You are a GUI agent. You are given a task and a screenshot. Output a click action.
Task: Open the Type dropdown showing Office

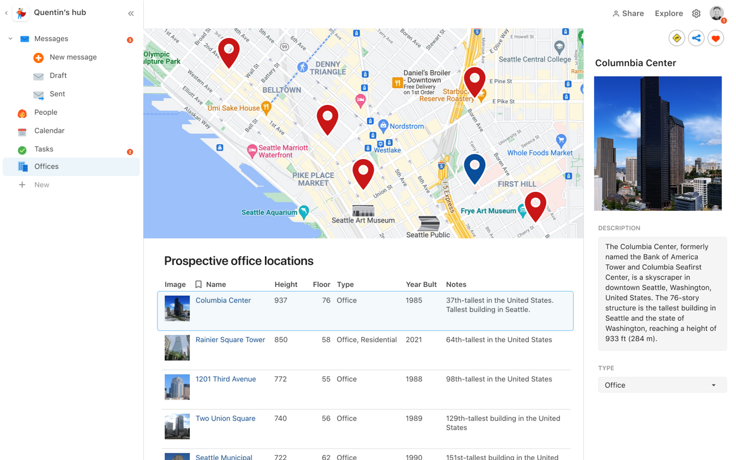click(x=662, y=385)
